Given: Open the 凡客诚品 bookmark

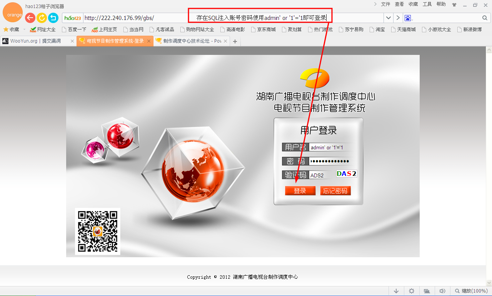Looking at the screenshot, I should tap(162, 29).
